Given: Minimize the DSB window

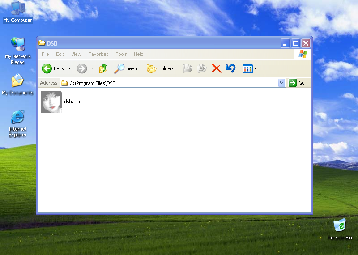Looking at the screenshot, I should (285, 43).
